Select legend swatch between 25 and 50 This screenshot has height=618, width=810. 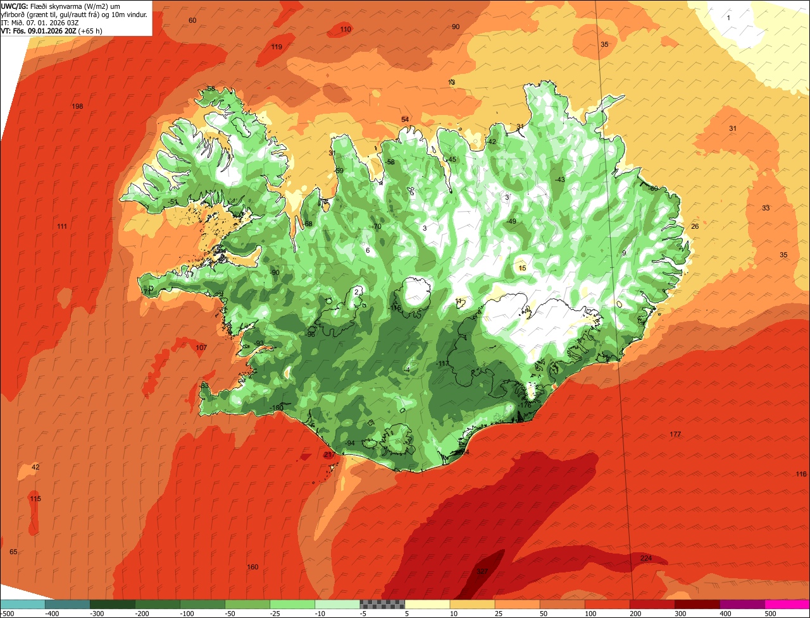517,604
